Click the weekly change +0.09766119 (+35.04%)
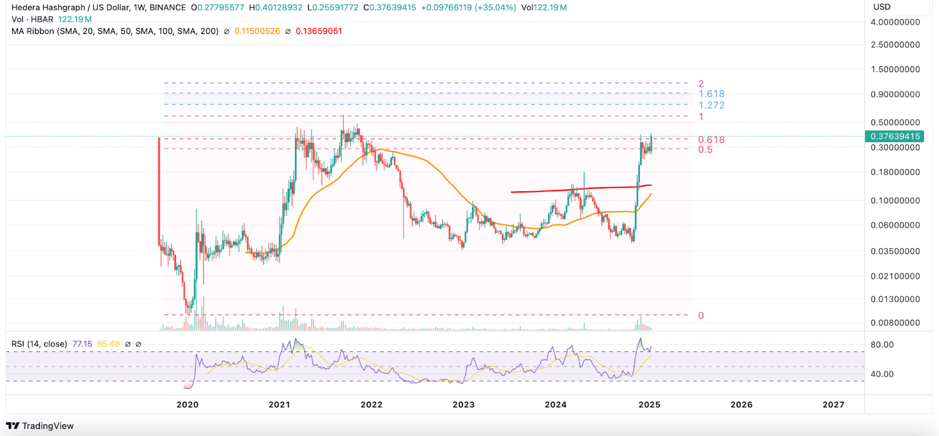The width and height of the screenshot is (939, 436). [469, 8]
